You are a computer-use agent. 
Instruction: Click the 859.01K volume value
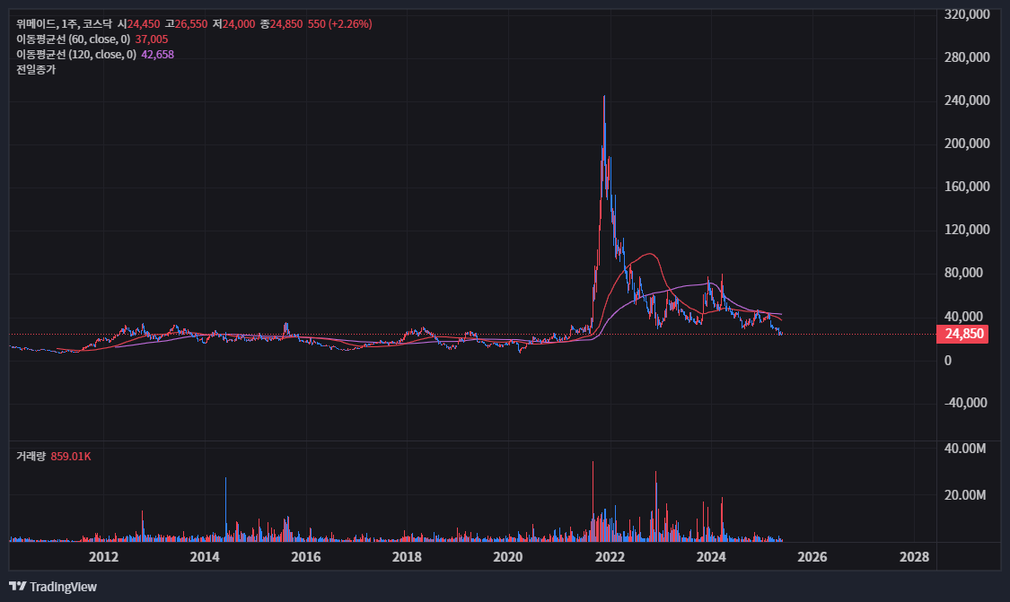click(71, 457)
